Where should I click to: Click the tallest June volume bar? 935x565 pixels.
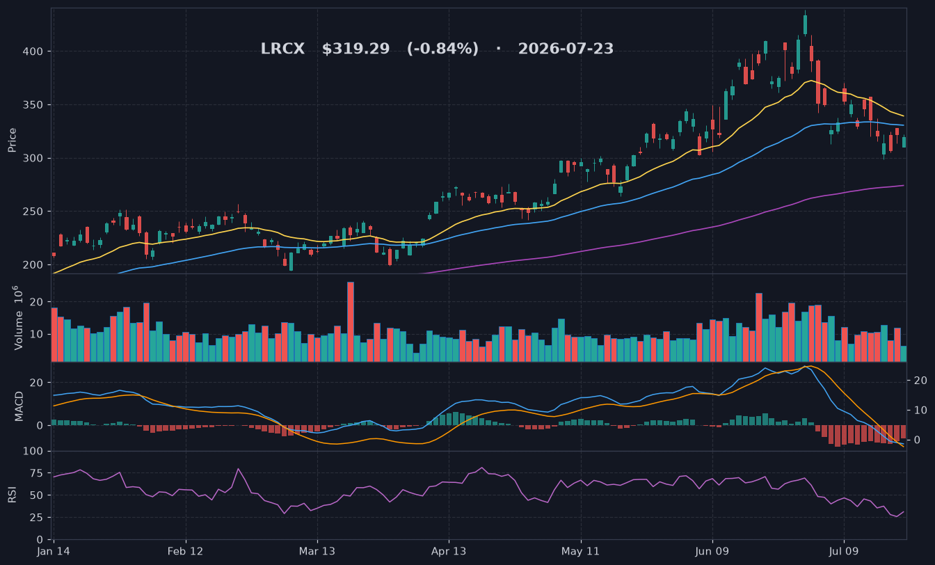click(x=759, y=328)
